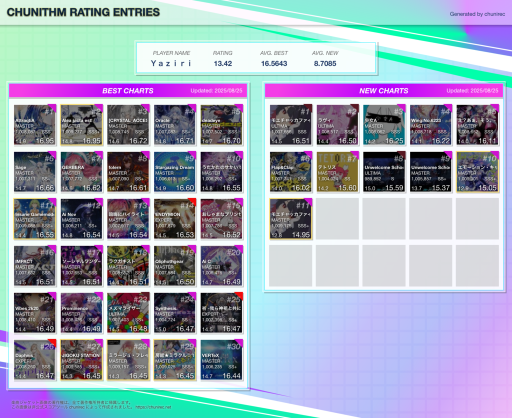The height and width of the screenshot is (418, 512).
Task: Click the Generated by chunirec text
Action: coord(477,14)
